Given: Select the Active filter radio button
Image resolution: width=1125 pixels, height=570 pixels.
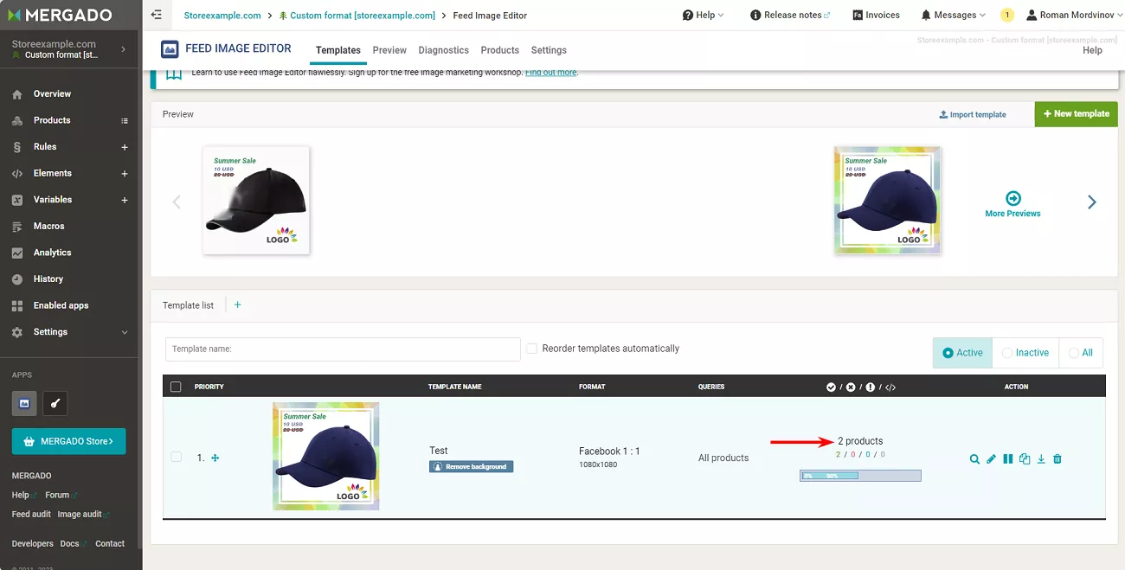Looking at the screenshot, I should click(948, 353).
